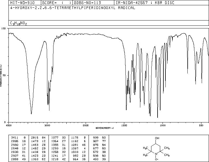This screenshot has width=209, height=162.
Task: Choose the 1176 peak entry
Action: pyautogui.click(x=78, y=138)
